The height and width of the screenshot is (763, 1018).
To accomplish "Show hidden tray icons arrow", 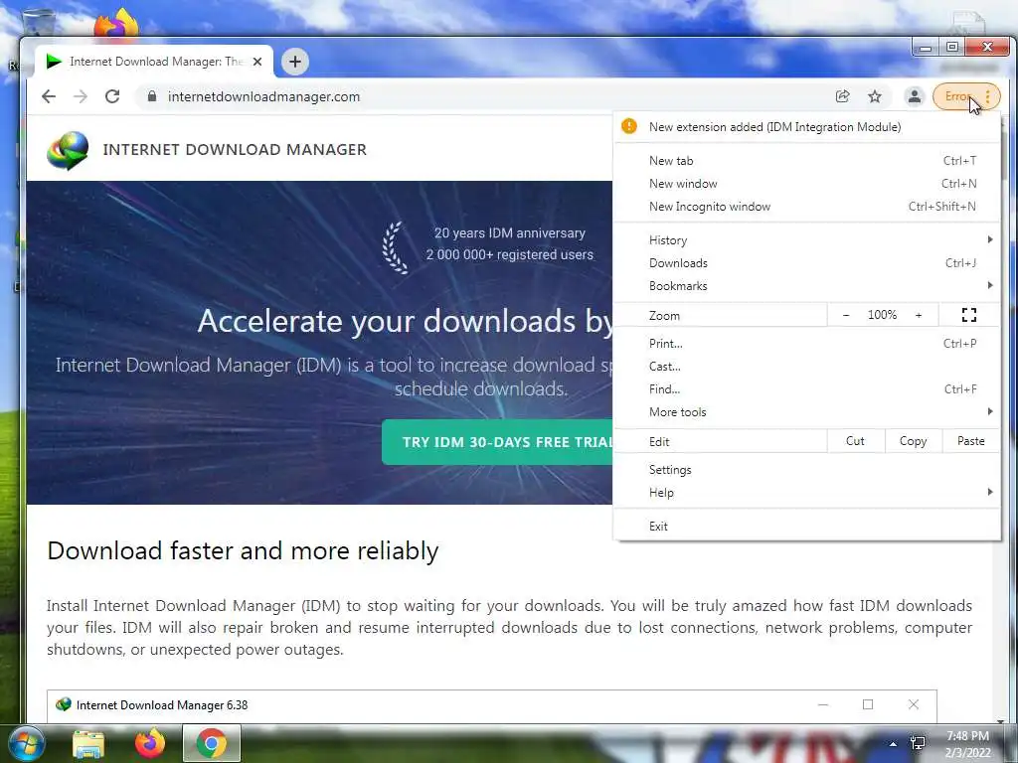I will click(894, 744).
